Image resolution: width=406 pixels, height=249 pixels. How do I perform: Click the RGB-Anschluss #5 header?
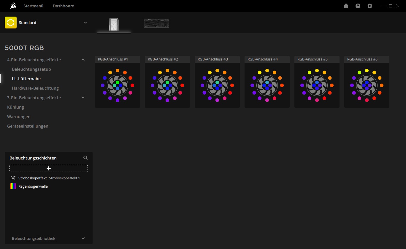coord(317,59)
